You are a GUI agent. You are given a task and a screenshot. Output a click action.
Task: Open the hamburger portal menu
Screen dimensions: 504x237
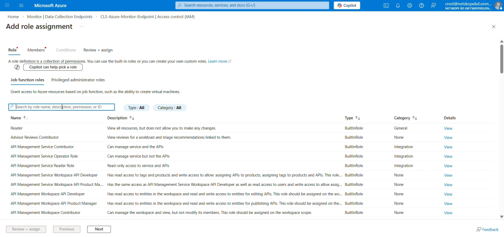[21, 5]
